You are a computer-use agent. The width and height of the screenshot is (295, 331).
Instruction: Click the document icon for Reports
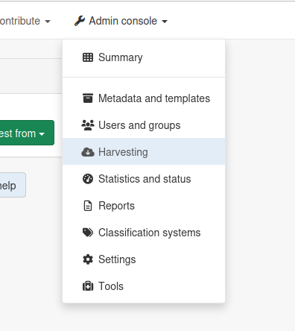(88, 206)
